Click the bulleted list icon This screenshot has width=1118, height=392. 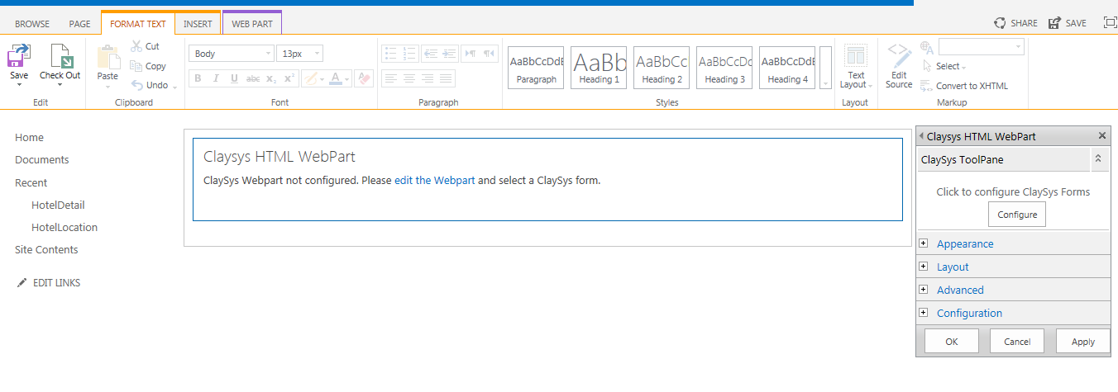390,54
